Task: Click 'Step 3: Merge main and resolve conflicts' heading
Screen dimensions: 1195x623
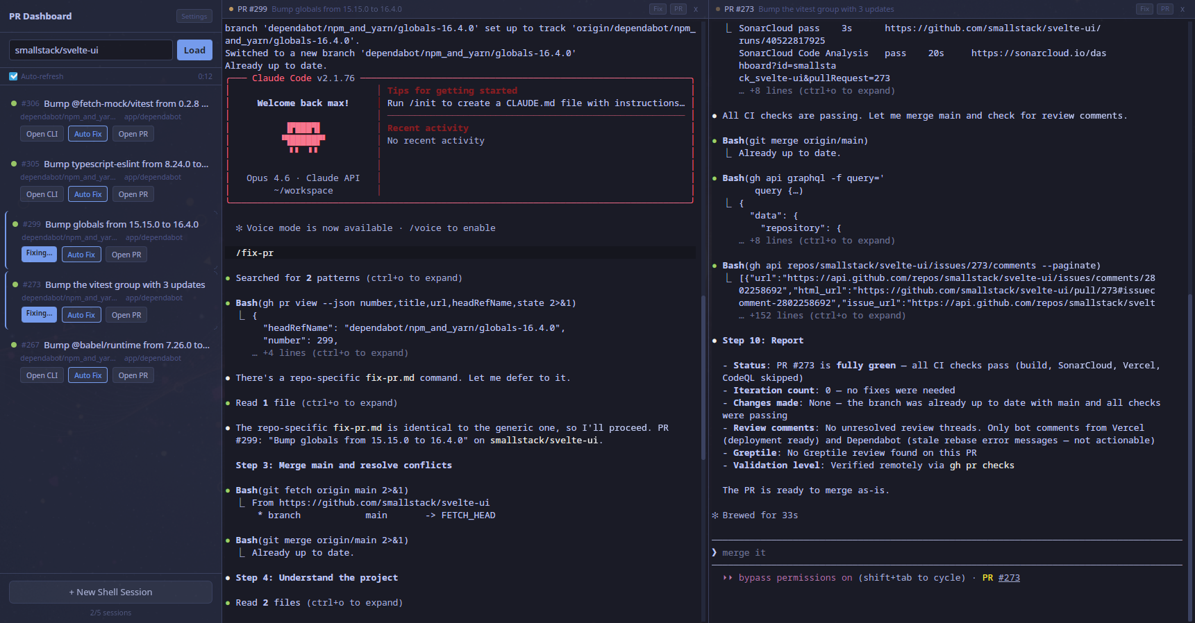Action: pos(344,466)
